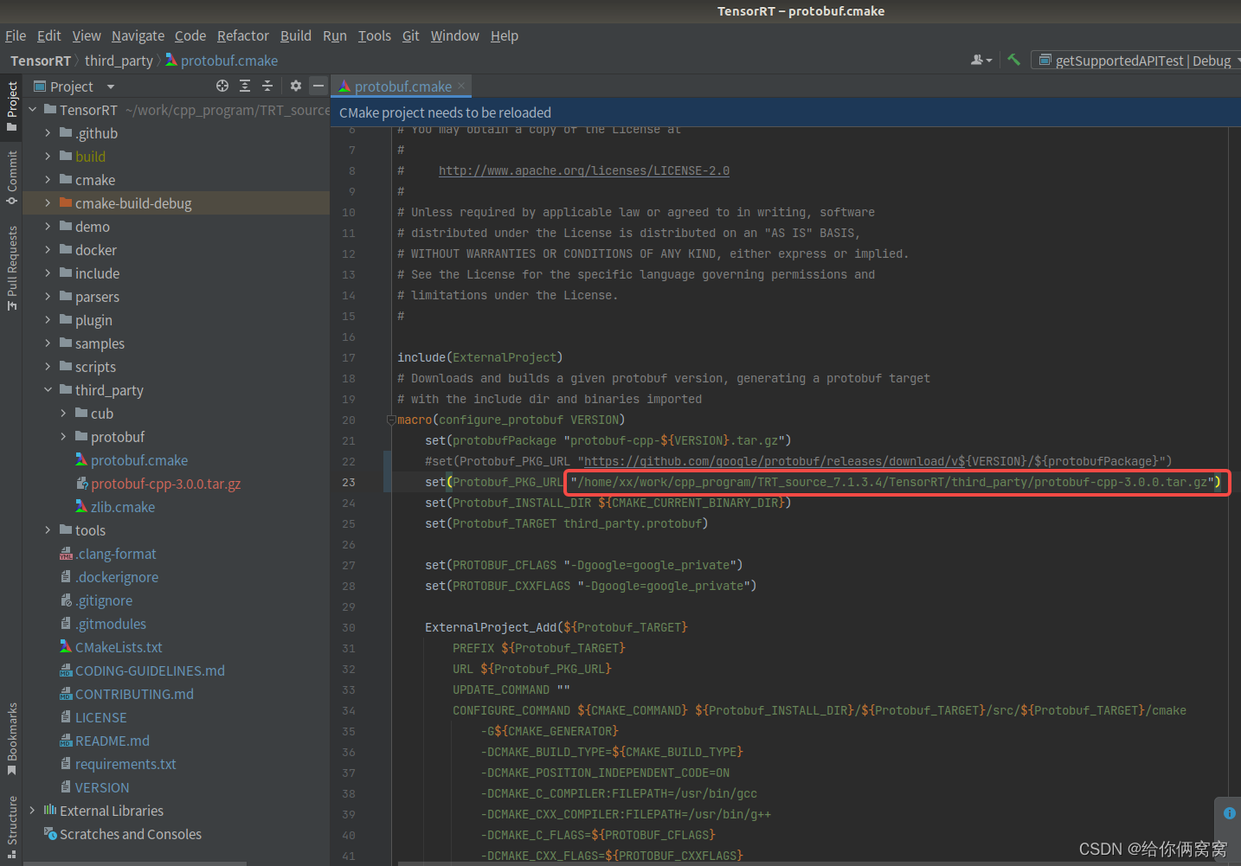Open the Commit side tool window
This screenshot has height=866, width=1241.
click(x=11, y=178)
